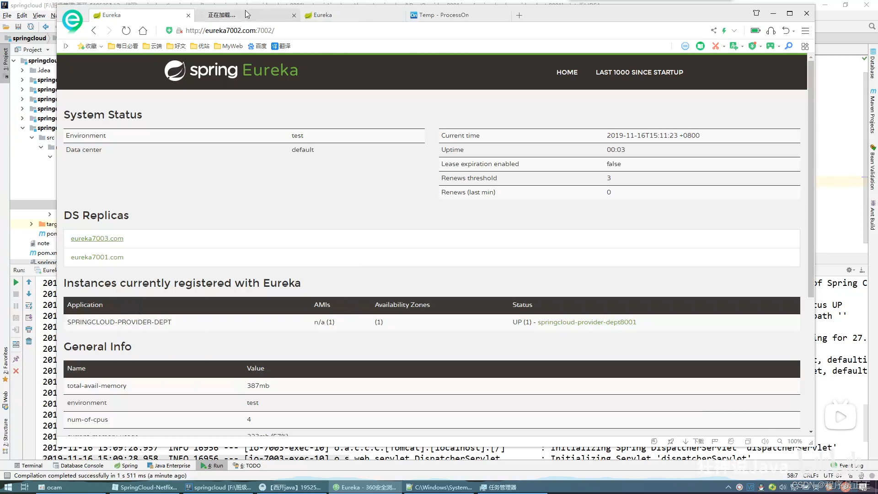
Task: Click the back navigation arrow icon
Action: pyautogui.click(x=94, y=31)
